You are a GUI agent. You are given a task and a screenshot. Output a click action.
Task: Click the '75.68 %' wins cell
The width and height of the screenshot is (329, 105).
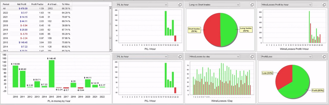pos(66,43)
